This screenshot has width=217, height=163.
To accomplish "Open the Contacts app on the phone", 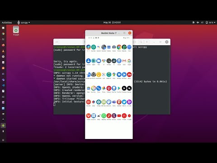I will (89, 61).
